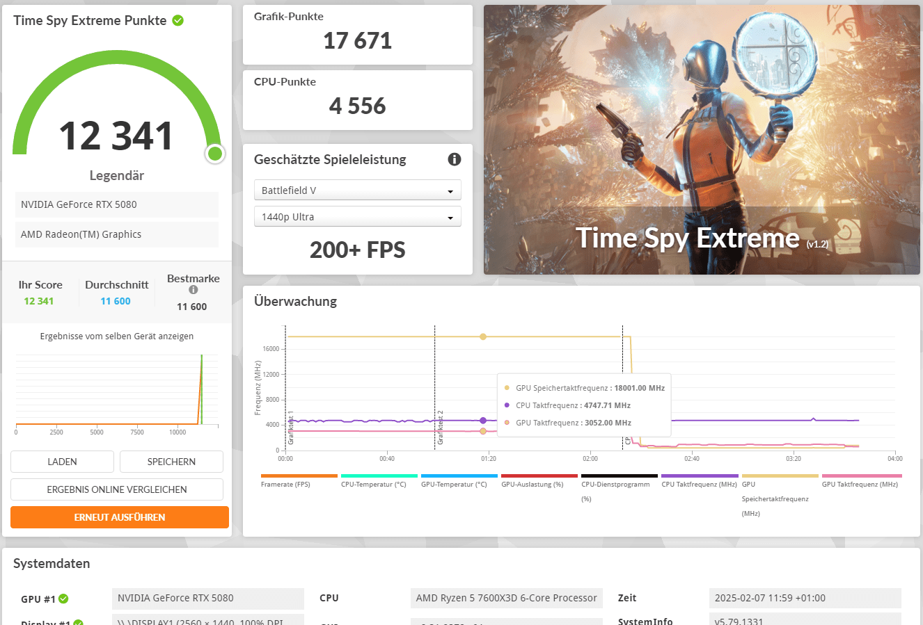Click the Time Spy Extreme benchmark thumbnail image
Image resolution: width=923 pixels, height=625 pixels.
point(702,140)
